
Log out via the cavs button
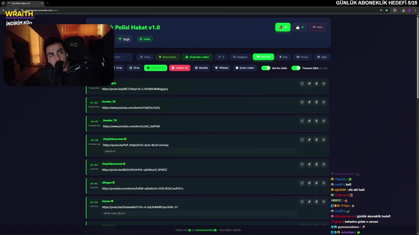tap(318, 27)
